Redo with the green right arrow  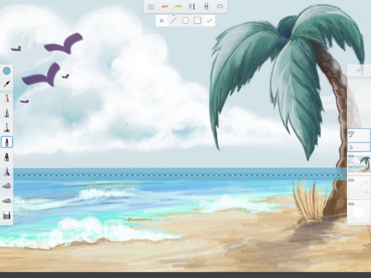coord(178,7)
